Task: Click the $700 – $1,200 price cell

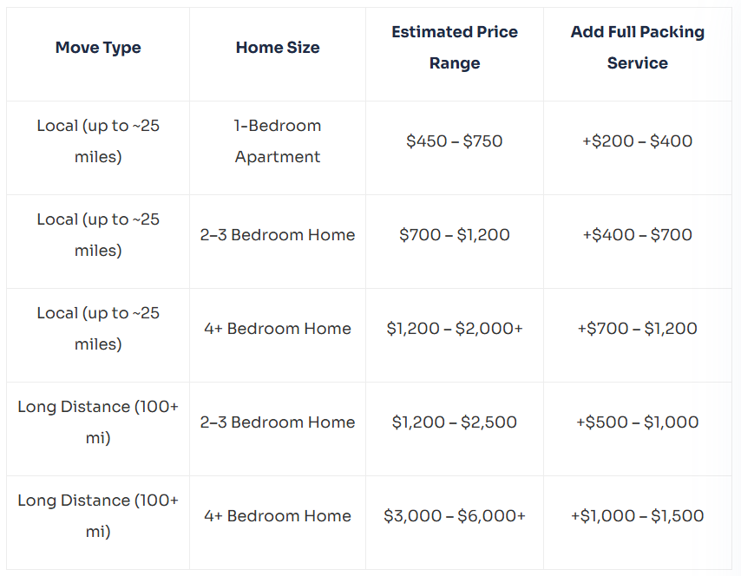Action: point(454,235)
